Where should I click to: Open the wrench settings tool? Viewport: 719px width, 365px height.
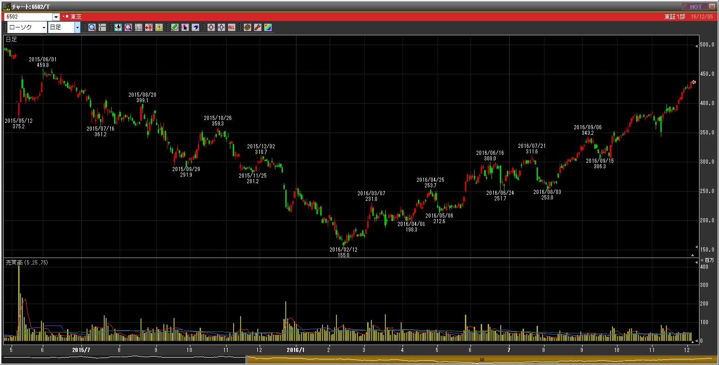(257, 27)
